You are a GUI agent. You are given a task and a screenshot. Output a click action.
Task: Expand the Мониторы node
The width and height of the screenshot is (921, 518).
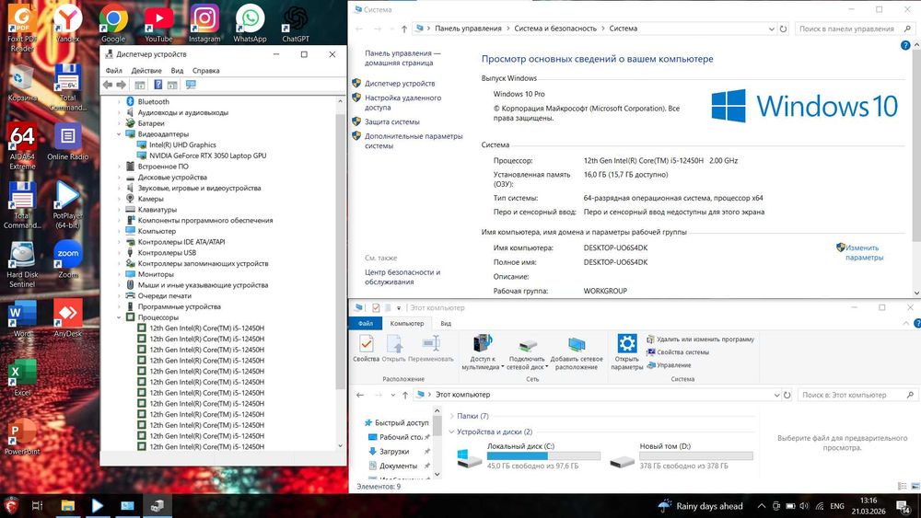119,274
